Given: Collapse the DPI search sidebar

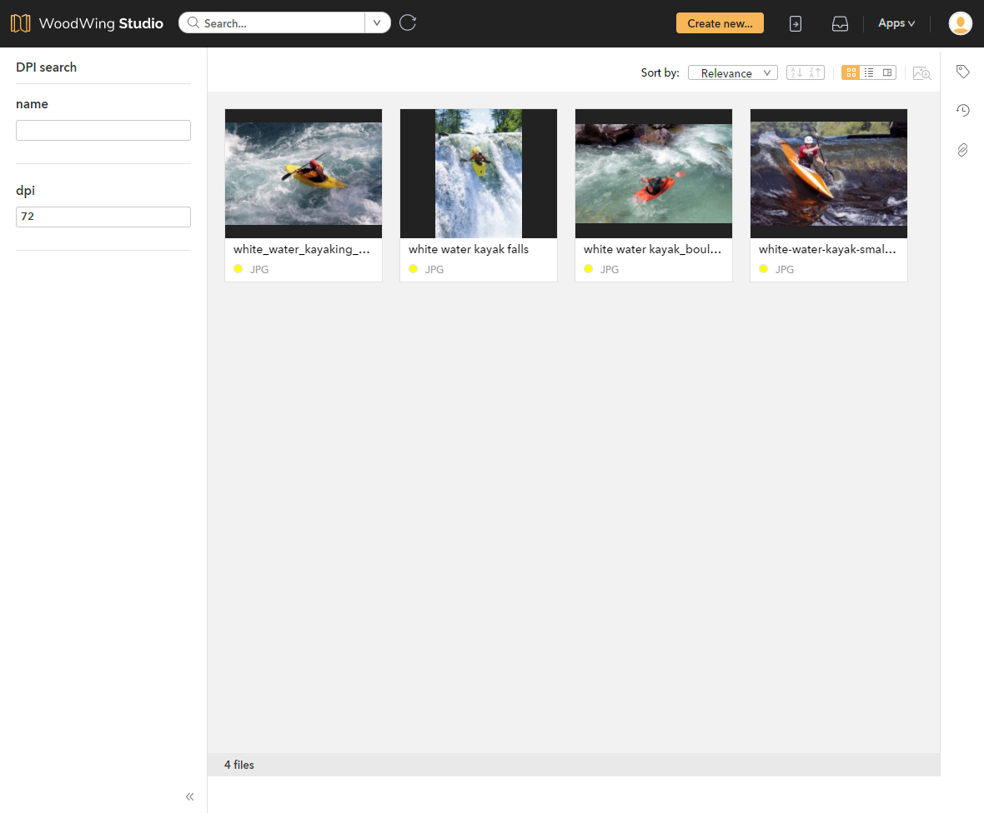Looking at the screenshot, I should tap(189, 796).
